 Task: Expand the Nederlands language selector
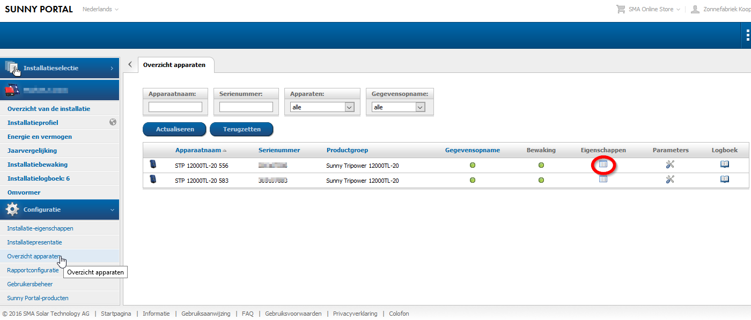(100, 9)
